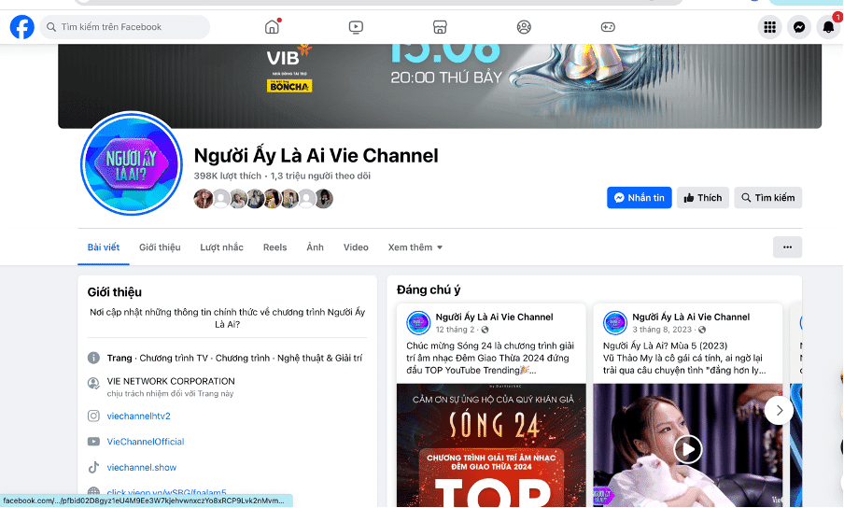844x508 pixels.
Task: Open the notifications bell icon
Action: [828, 27]
